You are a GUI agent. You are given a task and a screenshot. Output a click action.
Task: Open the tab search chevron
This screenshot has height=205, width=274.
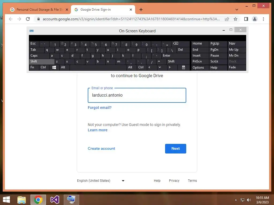[237, 10]
